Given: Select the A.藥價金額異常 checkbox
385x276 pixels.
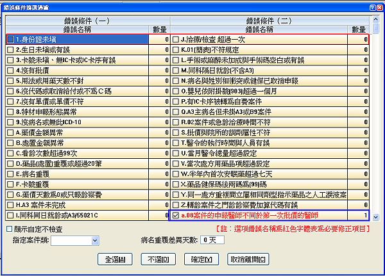Looking at the screenshot, I should 10,133.
